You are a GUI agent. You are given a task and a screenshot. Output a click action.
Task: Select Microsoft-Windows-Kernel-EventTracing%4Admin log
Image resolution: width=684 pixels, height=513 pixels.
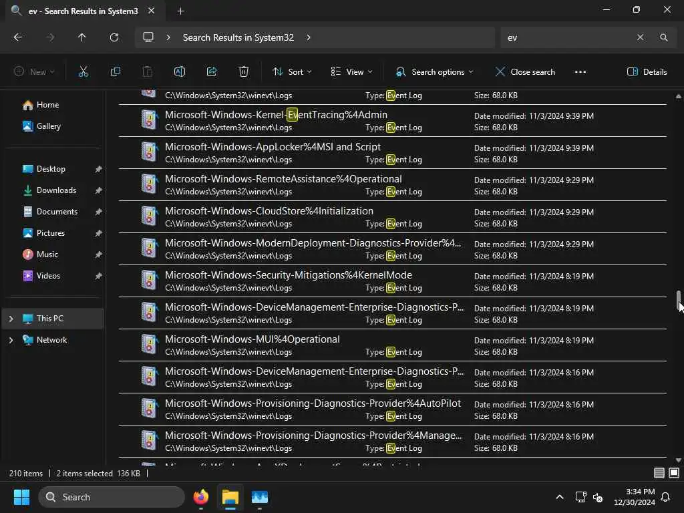pyautogui.click(x=393, y=121)
